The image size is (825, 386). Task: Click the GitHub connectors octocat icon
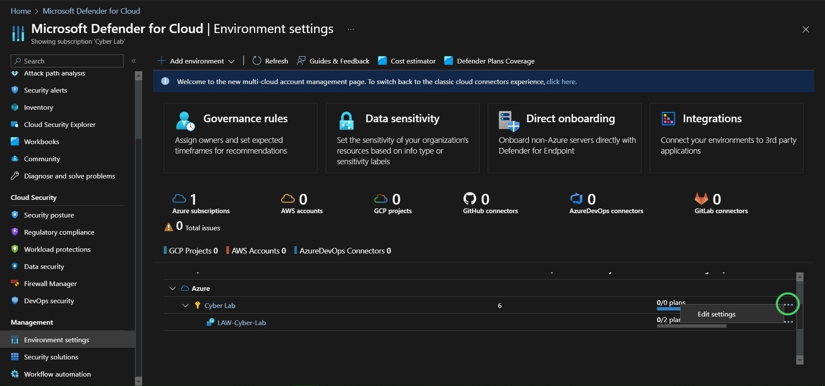tap(470, 199)
